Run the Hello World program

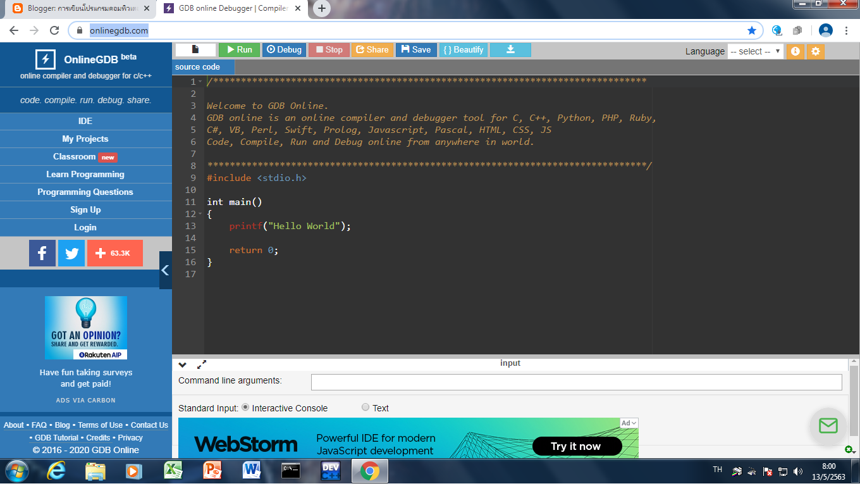[x=239, y=49]
